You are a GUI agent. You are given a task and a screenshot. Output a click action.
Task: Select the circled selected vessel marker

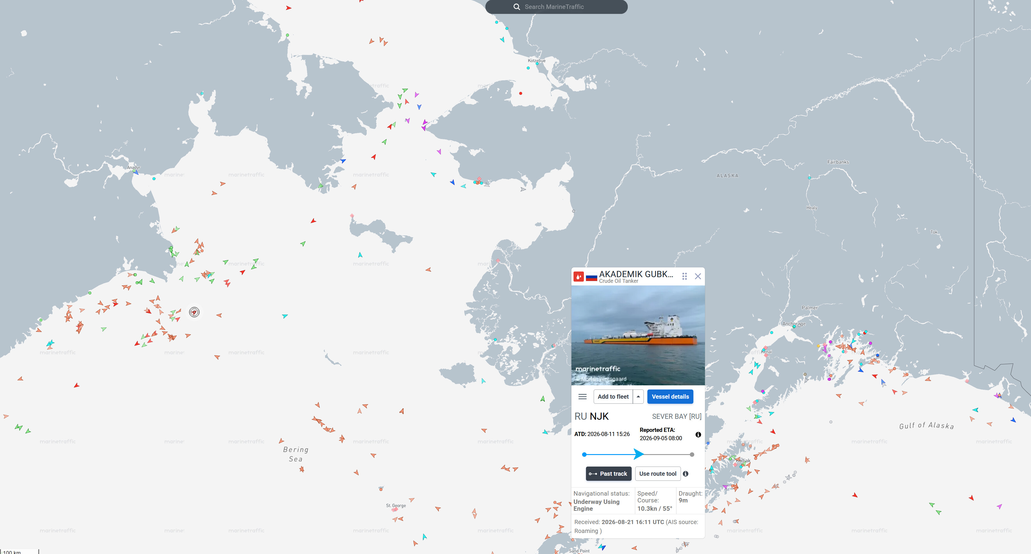tap(194, 312)
